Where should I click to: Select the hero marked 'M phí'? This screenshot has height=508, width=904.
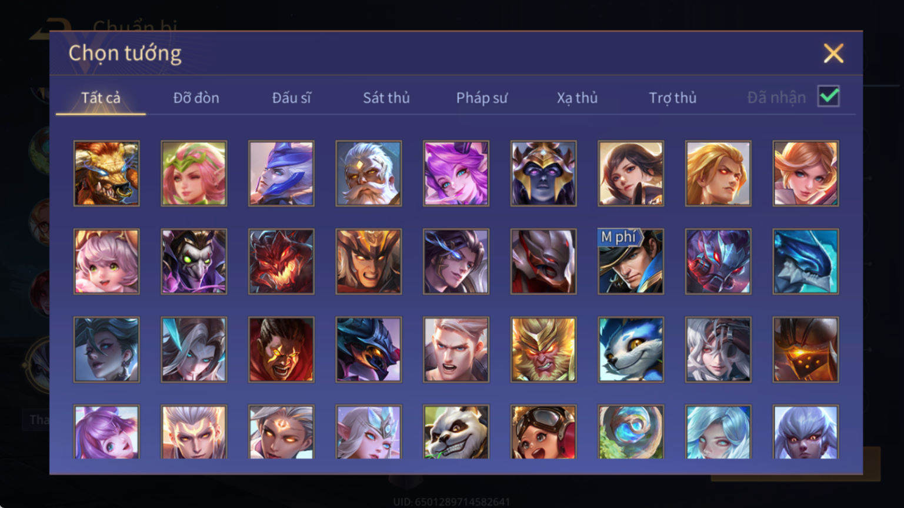631,262
